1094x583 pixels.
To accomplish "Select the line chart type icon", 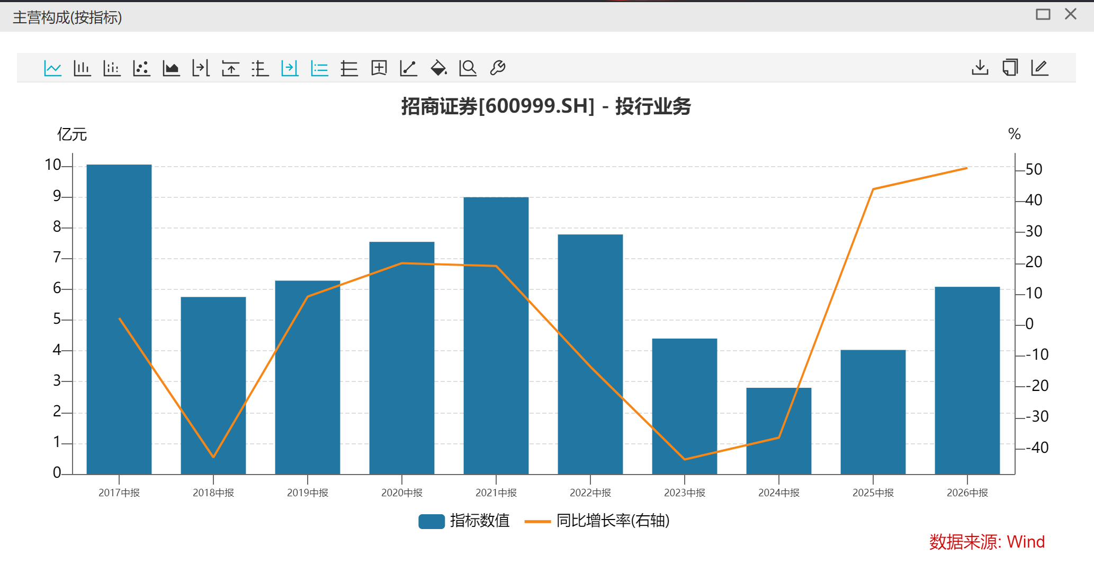I will point(52,68).
